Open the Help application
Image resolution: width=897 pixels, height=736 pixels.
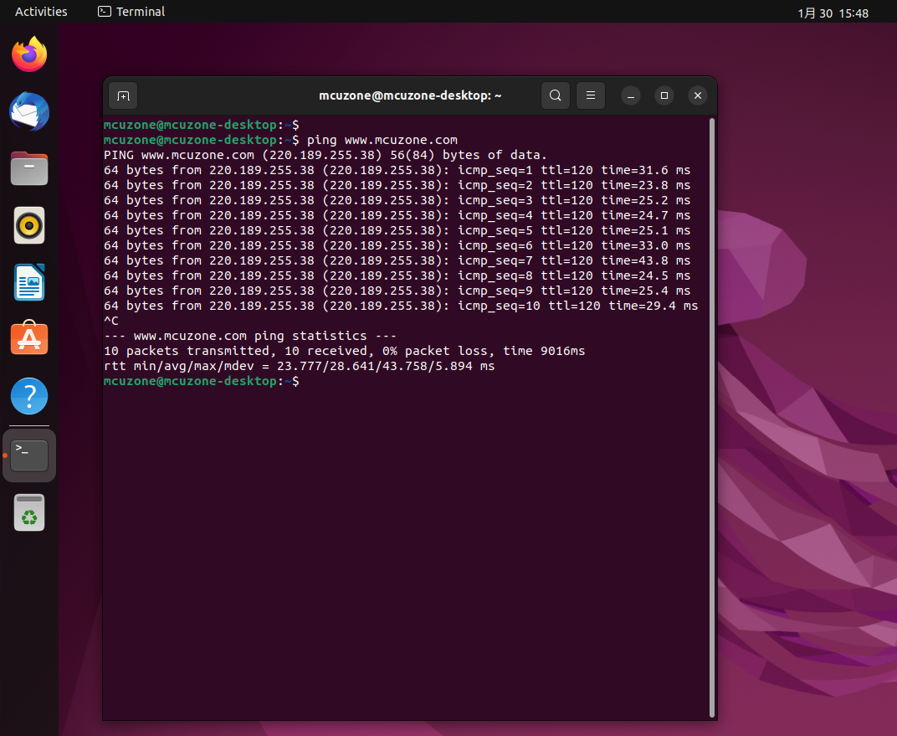click(x=29, y=396)
